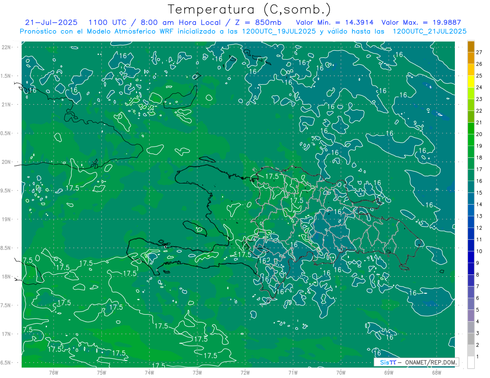Screen dimensions: 490x378
Task: Click the 17N latitude axis label
Action: [6, 334]
